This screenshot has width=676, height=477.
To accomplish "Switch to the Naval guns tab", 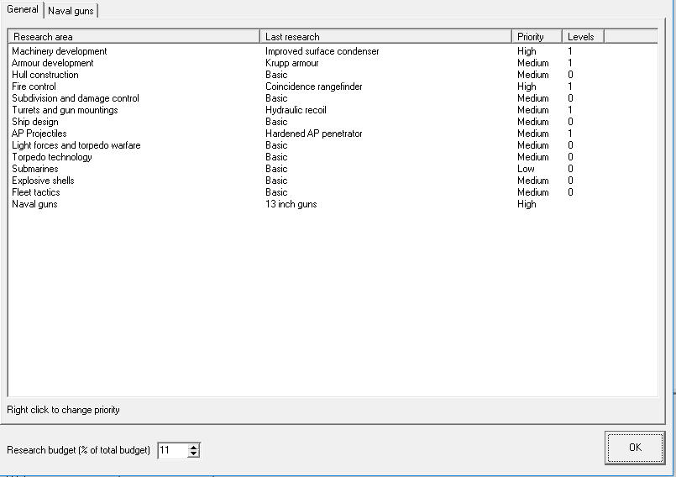I will point(71,11).
